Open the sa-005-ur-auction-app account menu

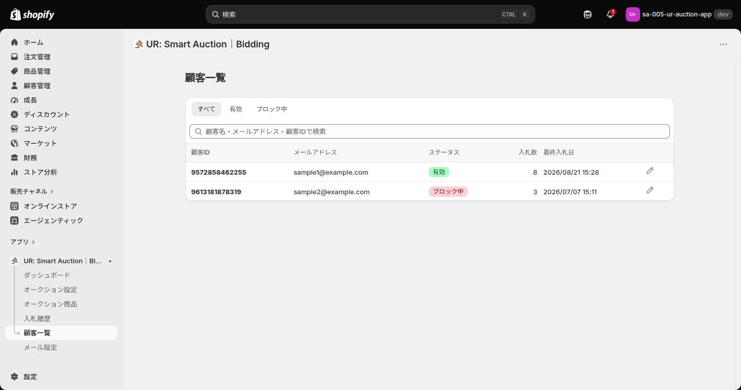(679, 14)
